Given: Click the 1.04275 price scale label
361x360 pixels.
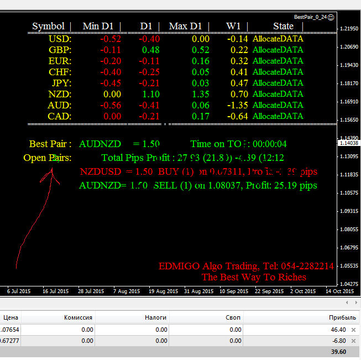Looking at the screenshot, I should 349,284.
